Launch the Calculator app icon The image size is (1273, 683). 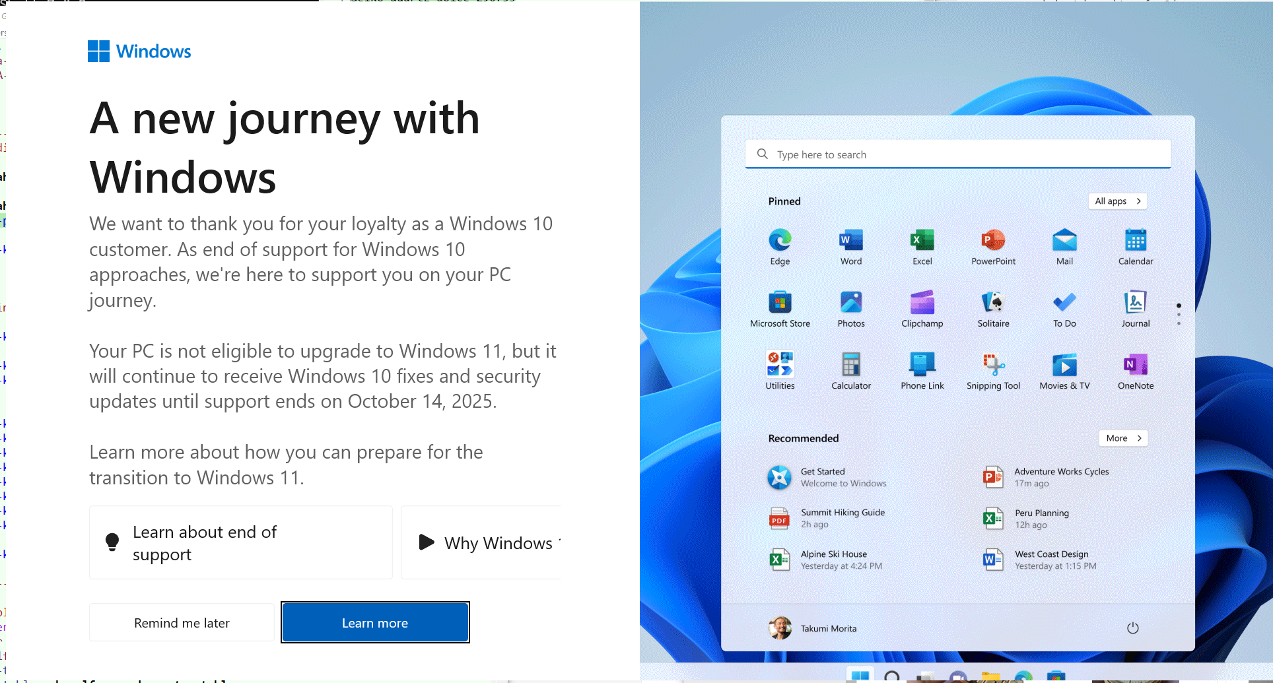point(851,364)
